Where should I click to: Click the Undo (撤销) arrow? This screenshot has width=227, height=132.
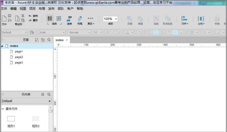click(x=30, y=16)
